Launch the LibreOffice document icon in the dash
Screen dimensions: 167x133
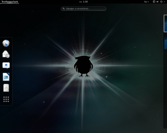pyautogui.click(x=6, y=77)
